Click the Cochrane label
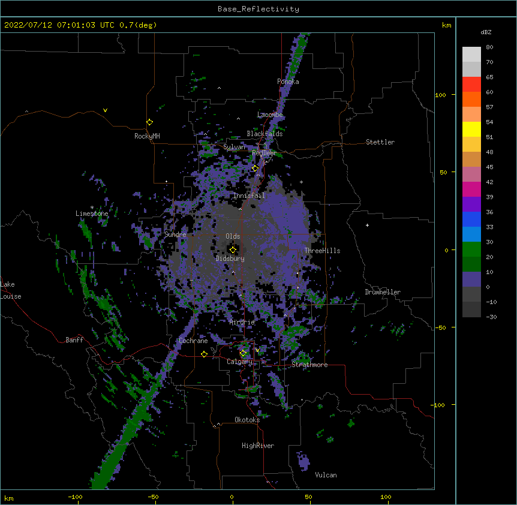This screenshot has height=505, width=517. click(193, 341)
